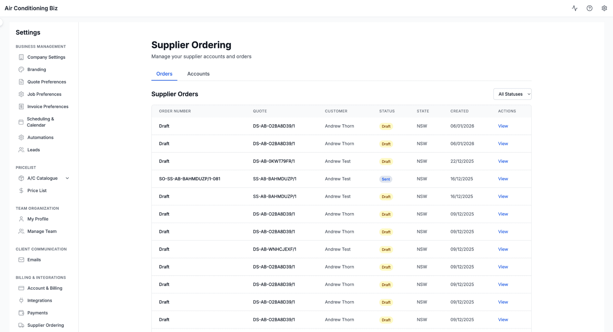The width and height of the screenshot is (613, 332).
Task: Click the Invoice Preferences icon
Action: [21, 106]
